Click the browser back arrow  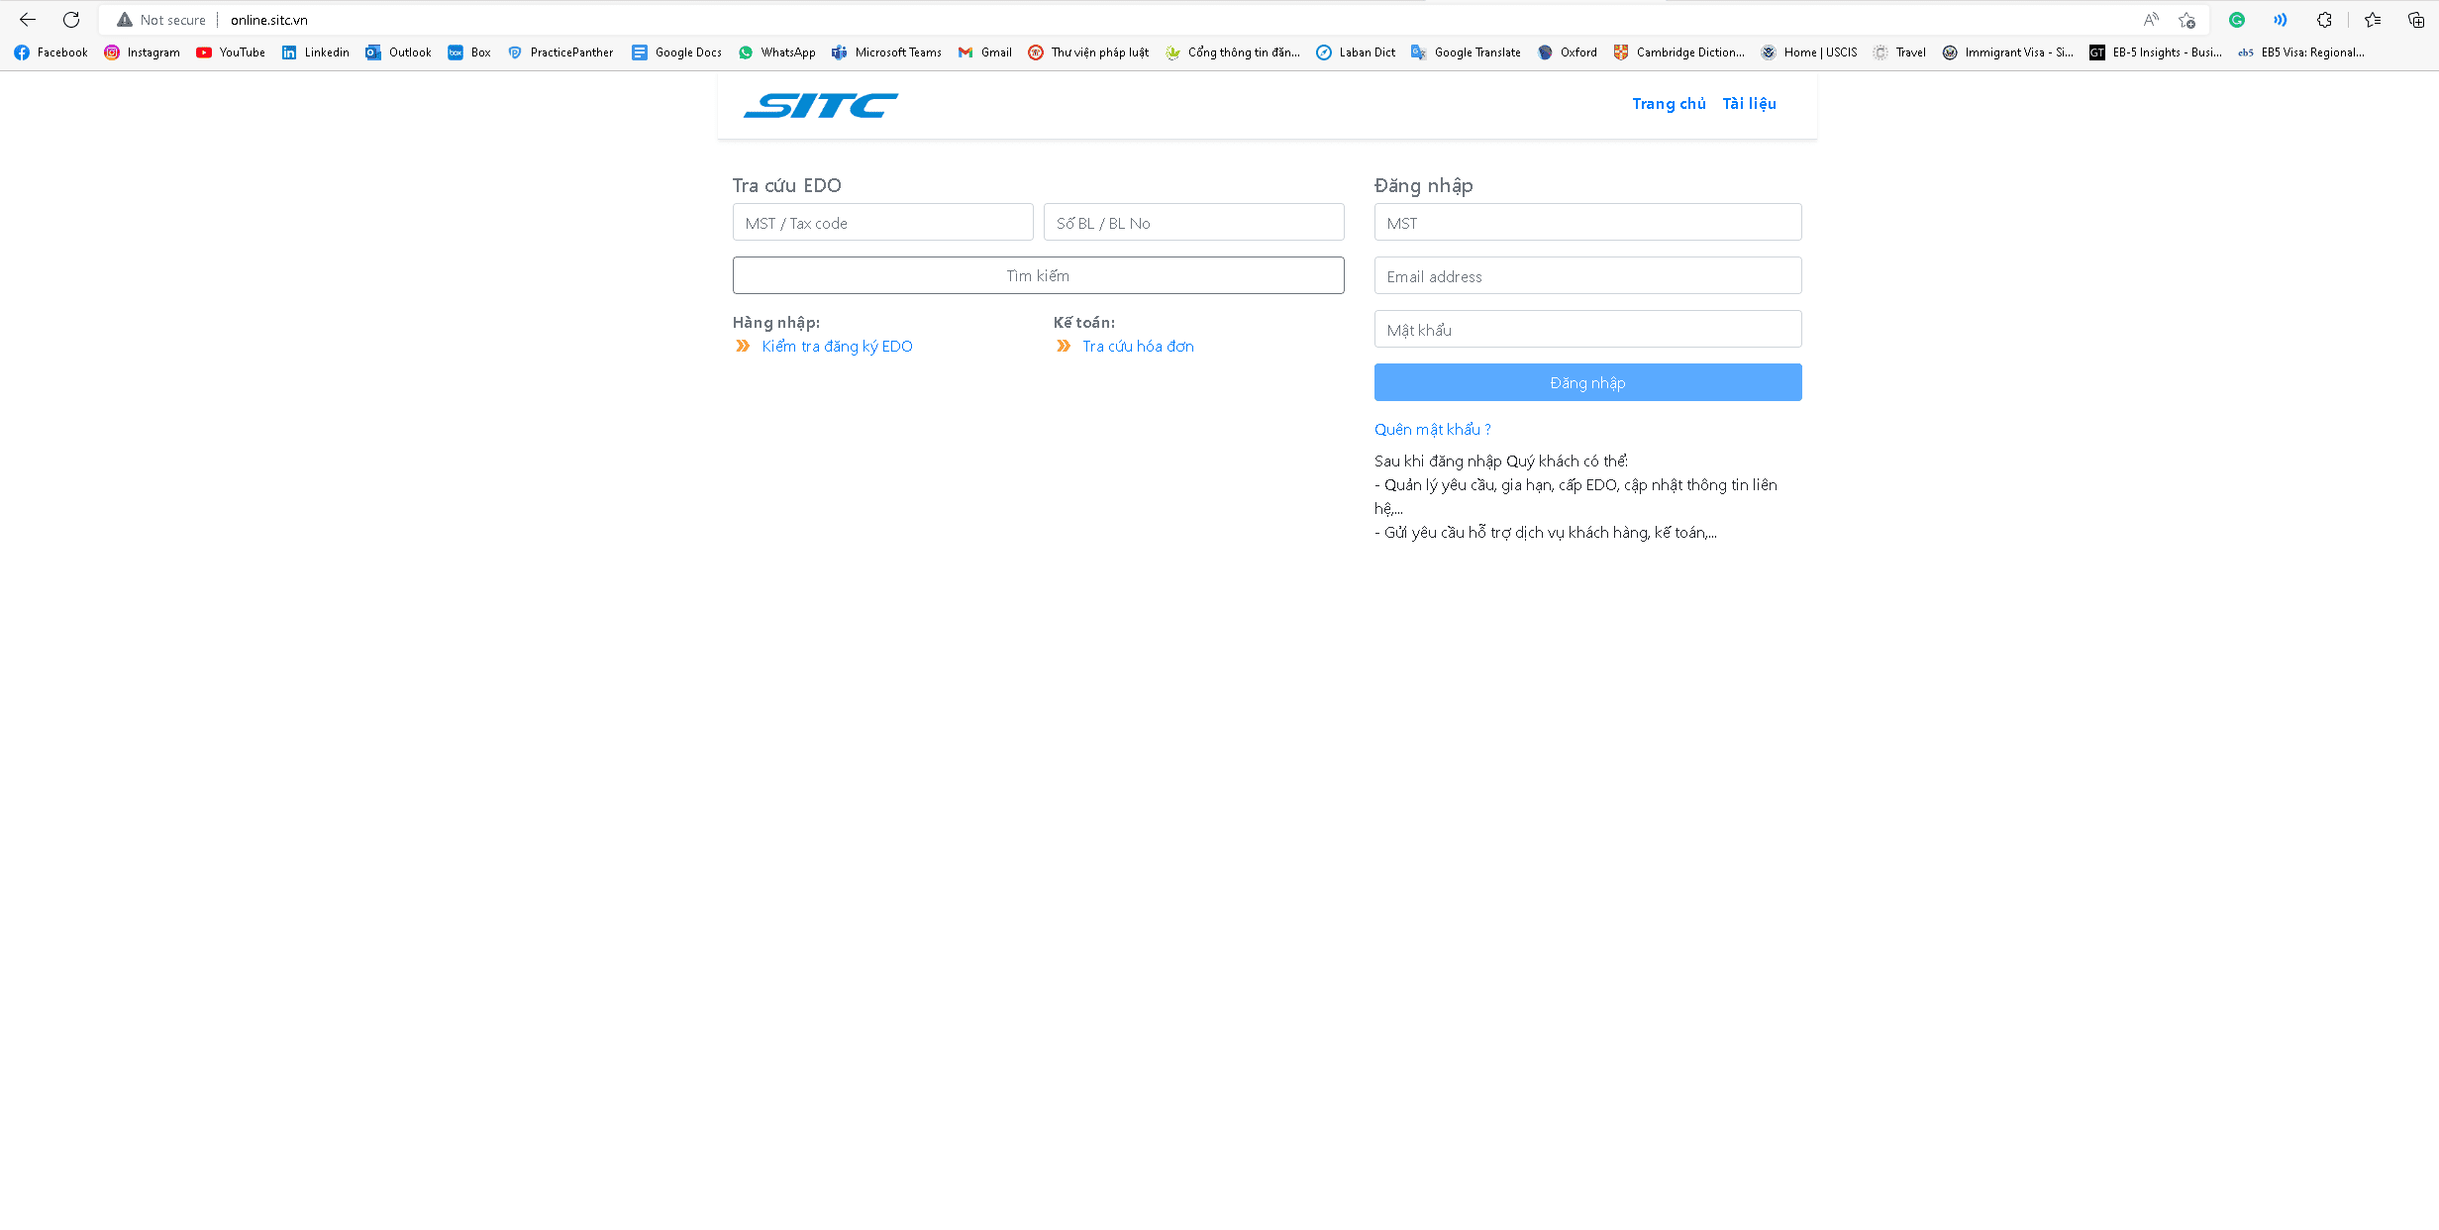pos(28,20)
